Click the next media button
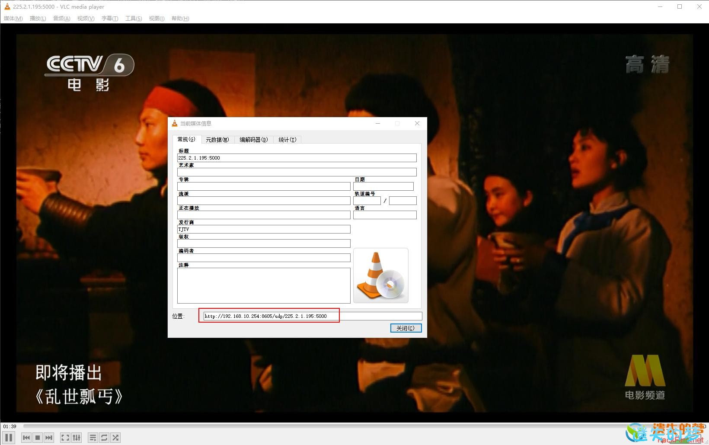This screenshot has height=445, width=709. (x=49, y=438)
